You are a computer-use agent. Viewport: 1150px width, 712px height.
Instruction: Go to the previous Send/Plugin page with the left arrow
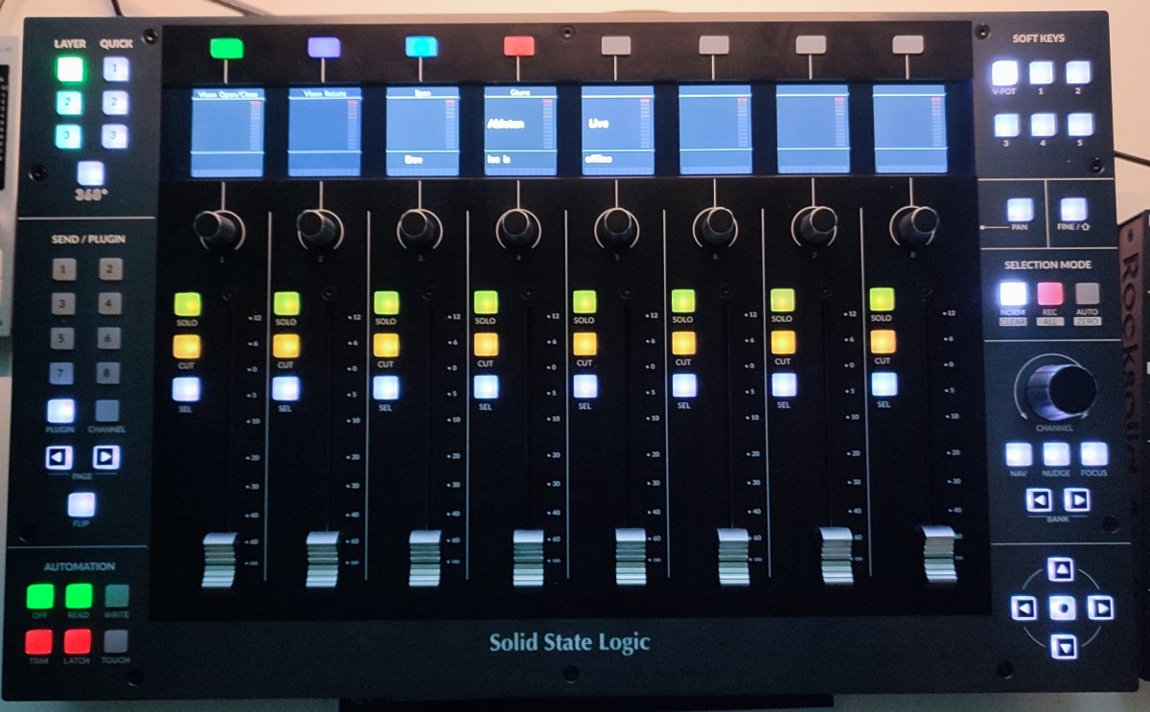point(59,458)
